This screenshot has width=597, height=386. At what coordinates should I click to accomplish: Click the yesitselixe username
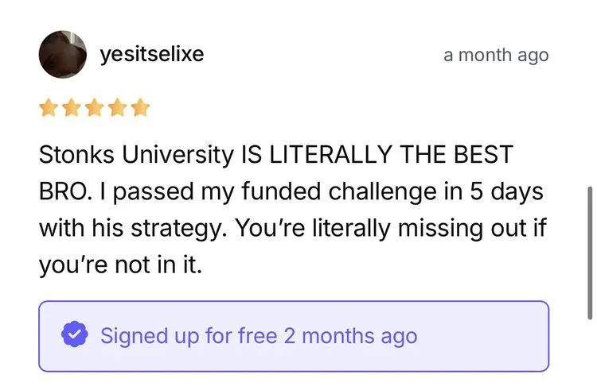152,54
